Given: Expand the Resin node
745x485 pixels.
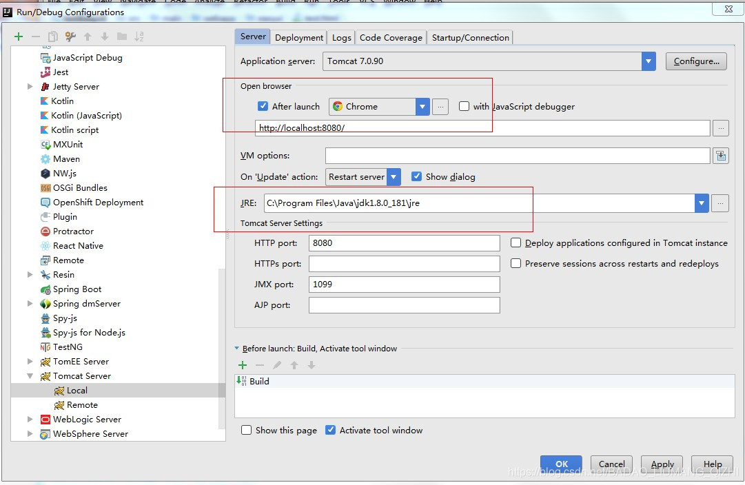Looking at the screenshot, I should [30, 275].
